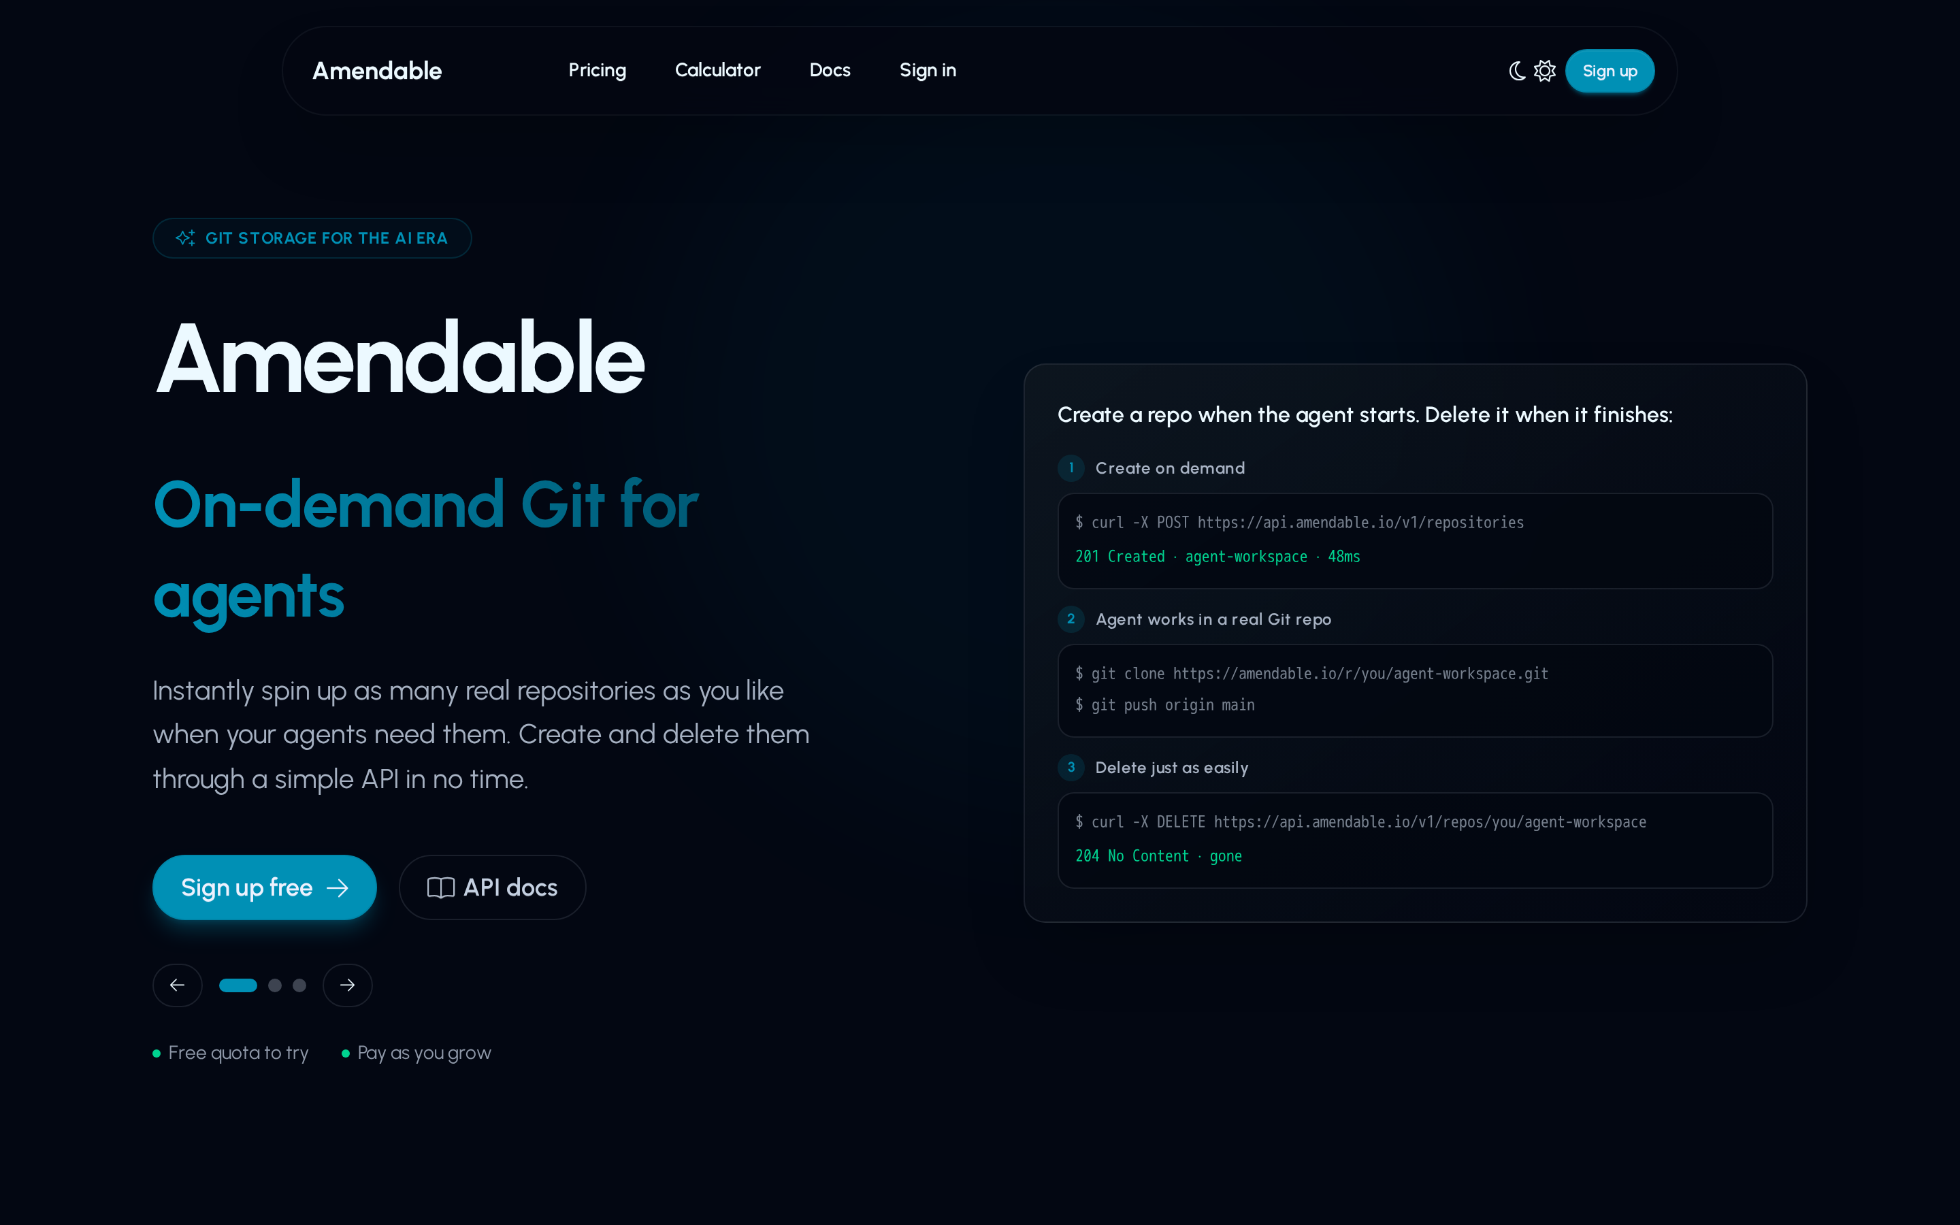Click the Amendable logo in the navbar
Image resolution: width=1960 pixels, height=1225 pixels.
click(x=378, y=71)
